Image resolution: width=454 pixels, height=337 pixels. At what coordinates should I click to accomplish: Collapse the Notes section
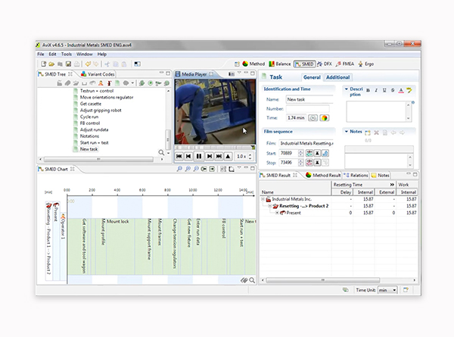(347, 132)
